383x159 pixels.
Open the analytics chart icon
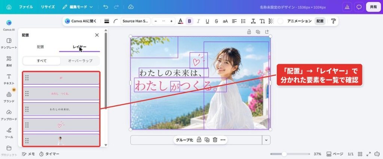click(347, 7)
